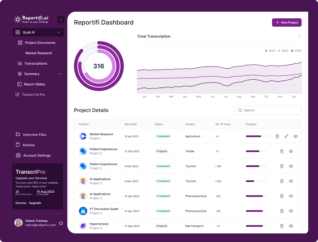Expand the Summary submenu chevron
The width and height of the screenshot is (318, 242).
pos(60,74)
